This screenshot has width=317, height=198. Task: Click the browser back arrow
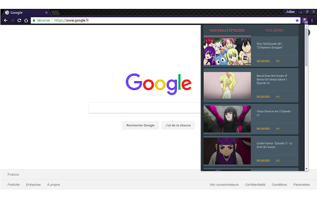pyautogui.click(x=5, y=20)
